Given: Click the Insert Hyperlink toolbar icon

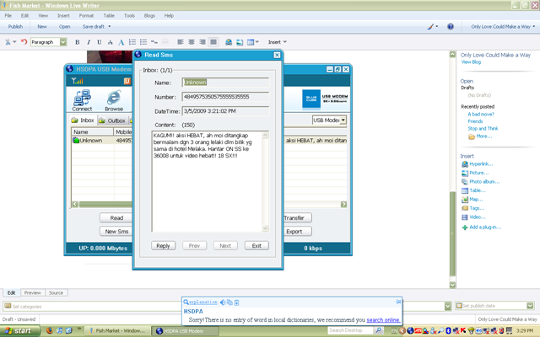Looking at the screenshot, I should 229,42.
